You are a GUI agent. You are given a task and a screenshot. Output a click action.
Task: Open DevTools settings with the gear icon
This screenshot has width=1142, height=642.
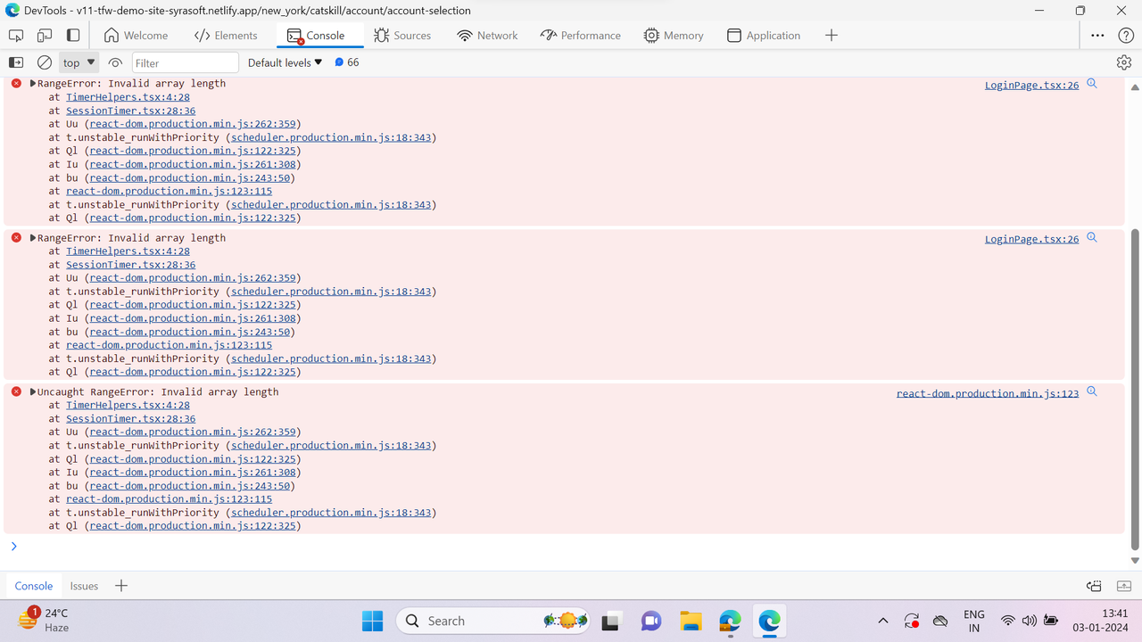1124,62
